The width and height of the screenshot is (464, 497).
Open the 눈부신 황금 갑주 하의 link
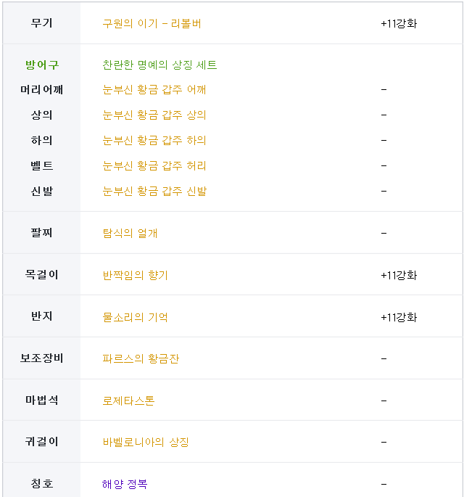point(154,140)
